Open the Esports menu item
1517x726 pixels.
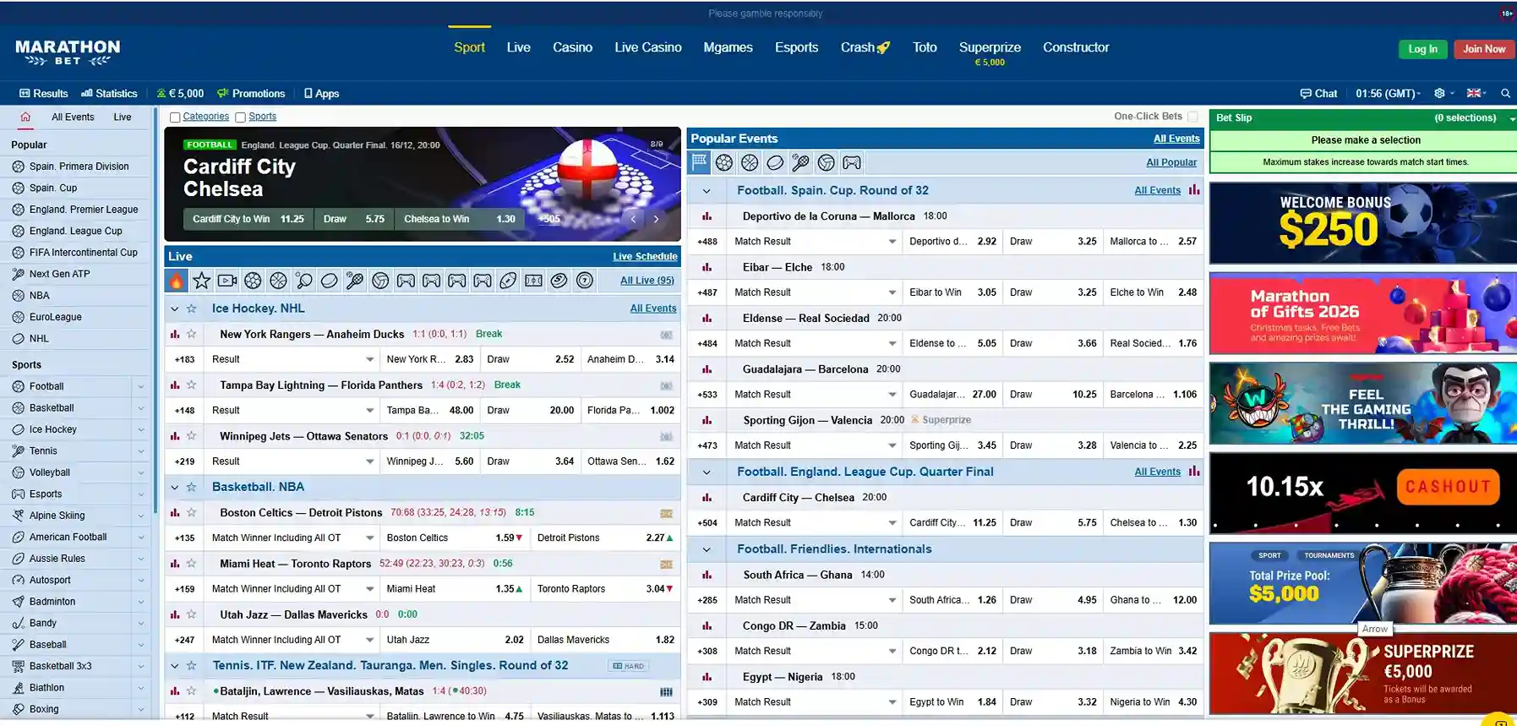pos(796,47)
